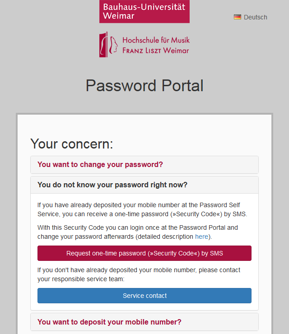Click the "Your concern:" heading

72,144
